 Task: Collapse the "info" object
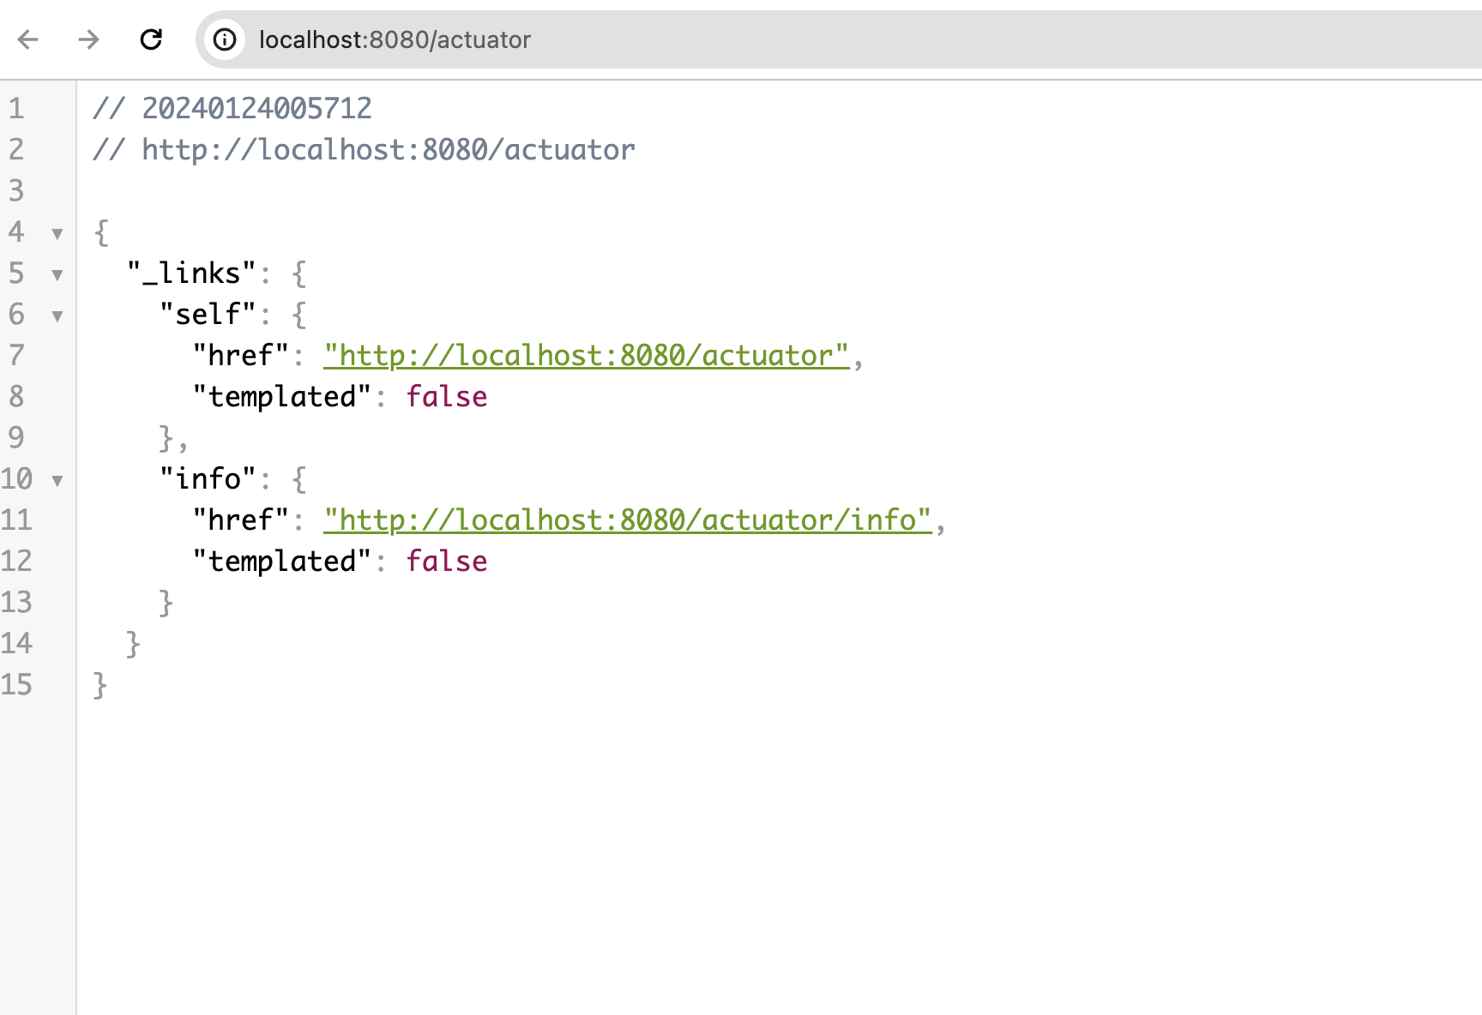[x=57, y=480]
